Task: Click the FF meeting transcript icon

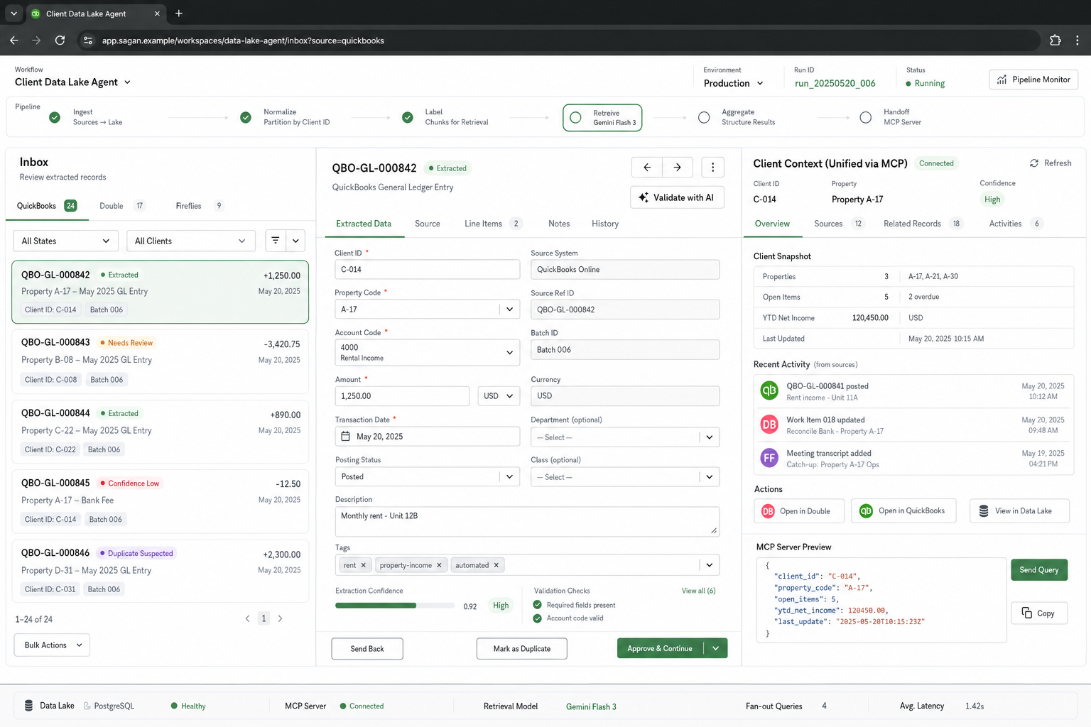Action: pyautogui.click(x=769, y=458)
